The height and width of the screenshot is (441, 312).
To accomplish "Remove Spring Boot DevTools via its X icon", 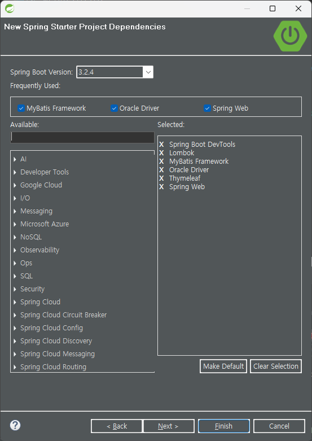I will point(161,145).
